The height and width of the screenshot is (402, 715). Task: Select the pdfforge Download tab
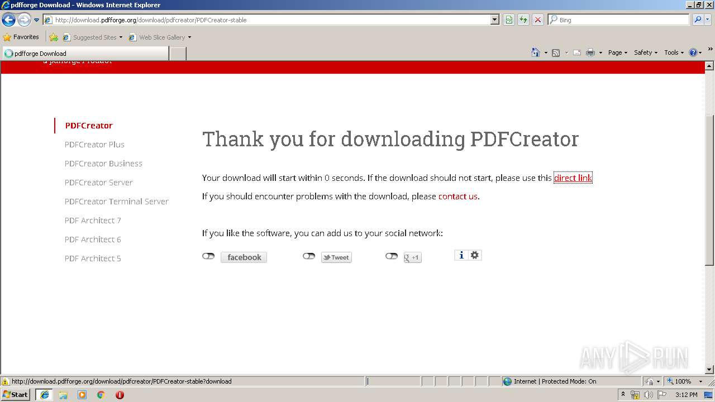coord(85,54)
